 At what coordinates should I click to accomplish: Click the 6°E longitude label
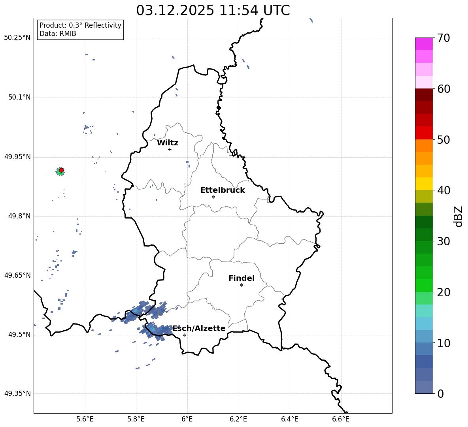187,419
